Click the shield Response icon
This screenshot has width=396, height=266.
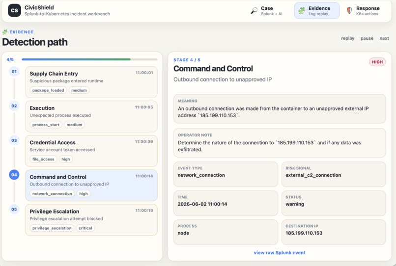coord(349,11)
